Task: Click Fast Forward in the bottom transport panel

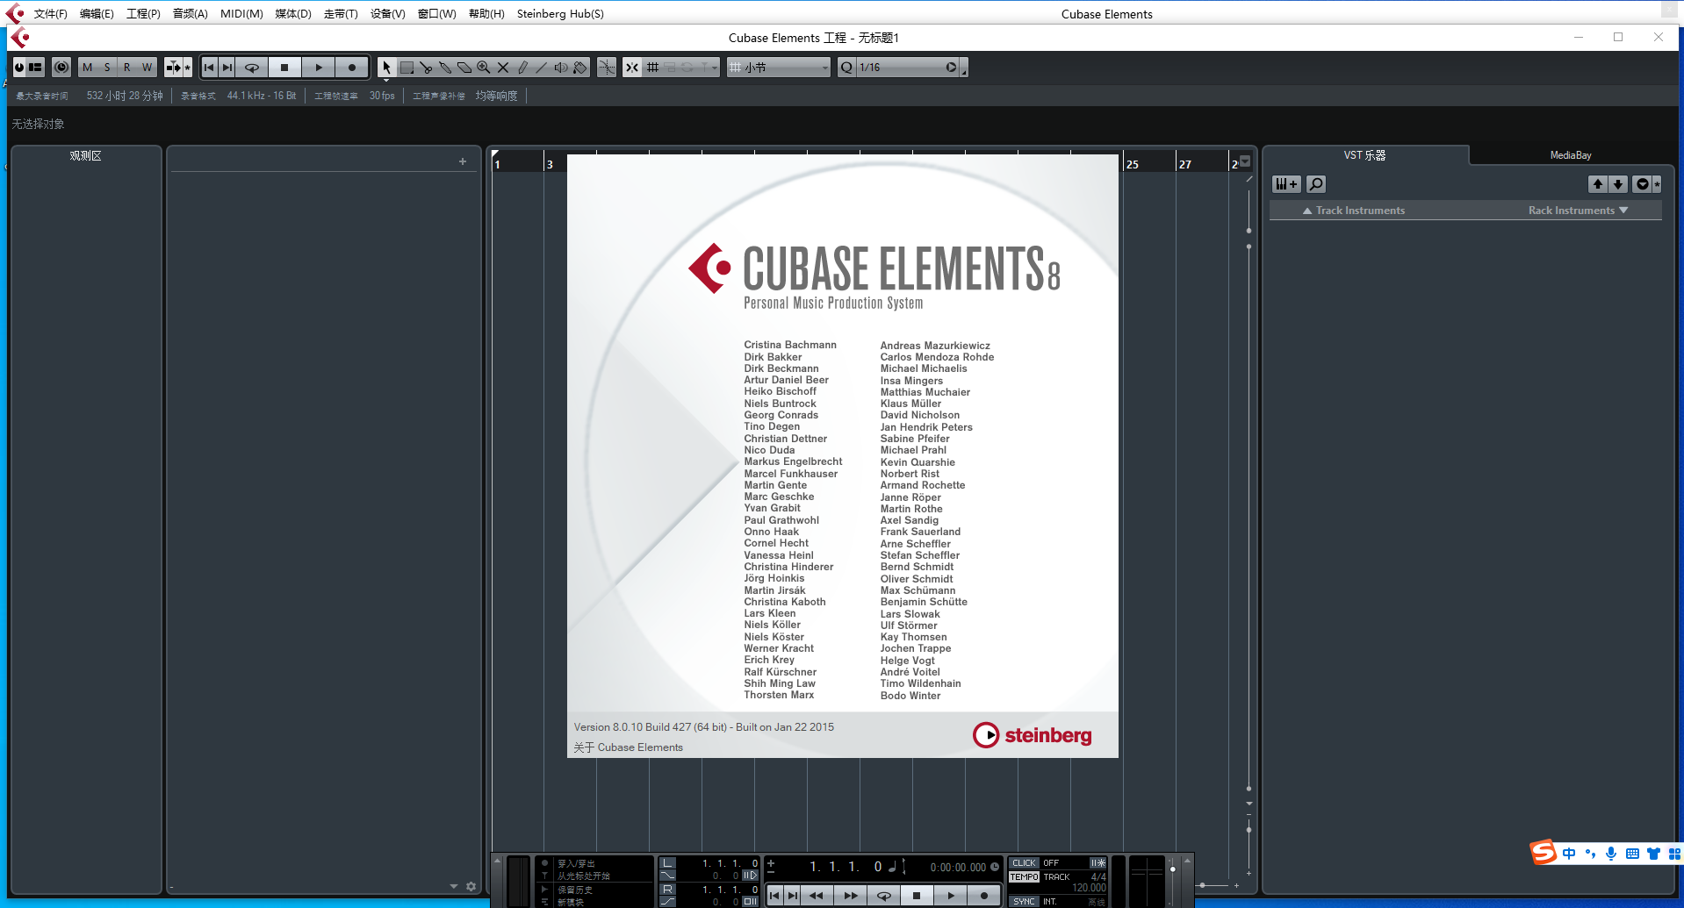Action: tap(851, 896)
